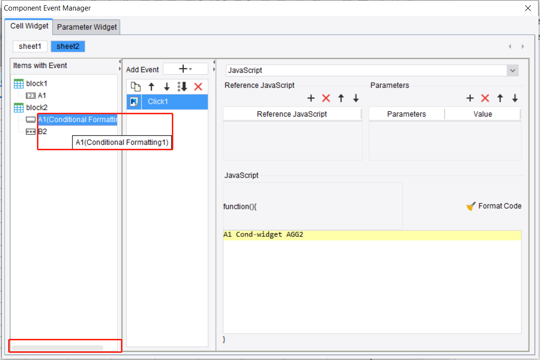The image size is (540, 360).
Task: Click the horizontal scrollbar of items tree
Action: coord(58,348)
